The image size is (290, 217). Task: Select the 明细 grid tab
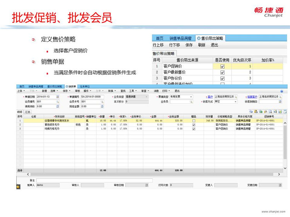20,112
